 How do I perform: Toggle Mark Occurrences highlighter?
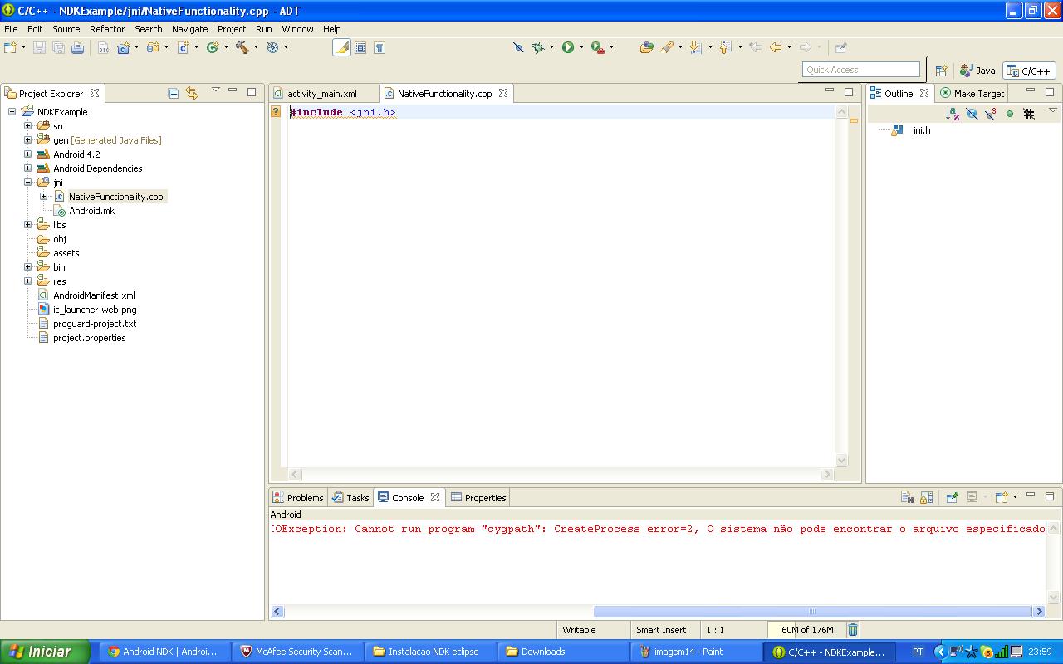pos(341,47)
